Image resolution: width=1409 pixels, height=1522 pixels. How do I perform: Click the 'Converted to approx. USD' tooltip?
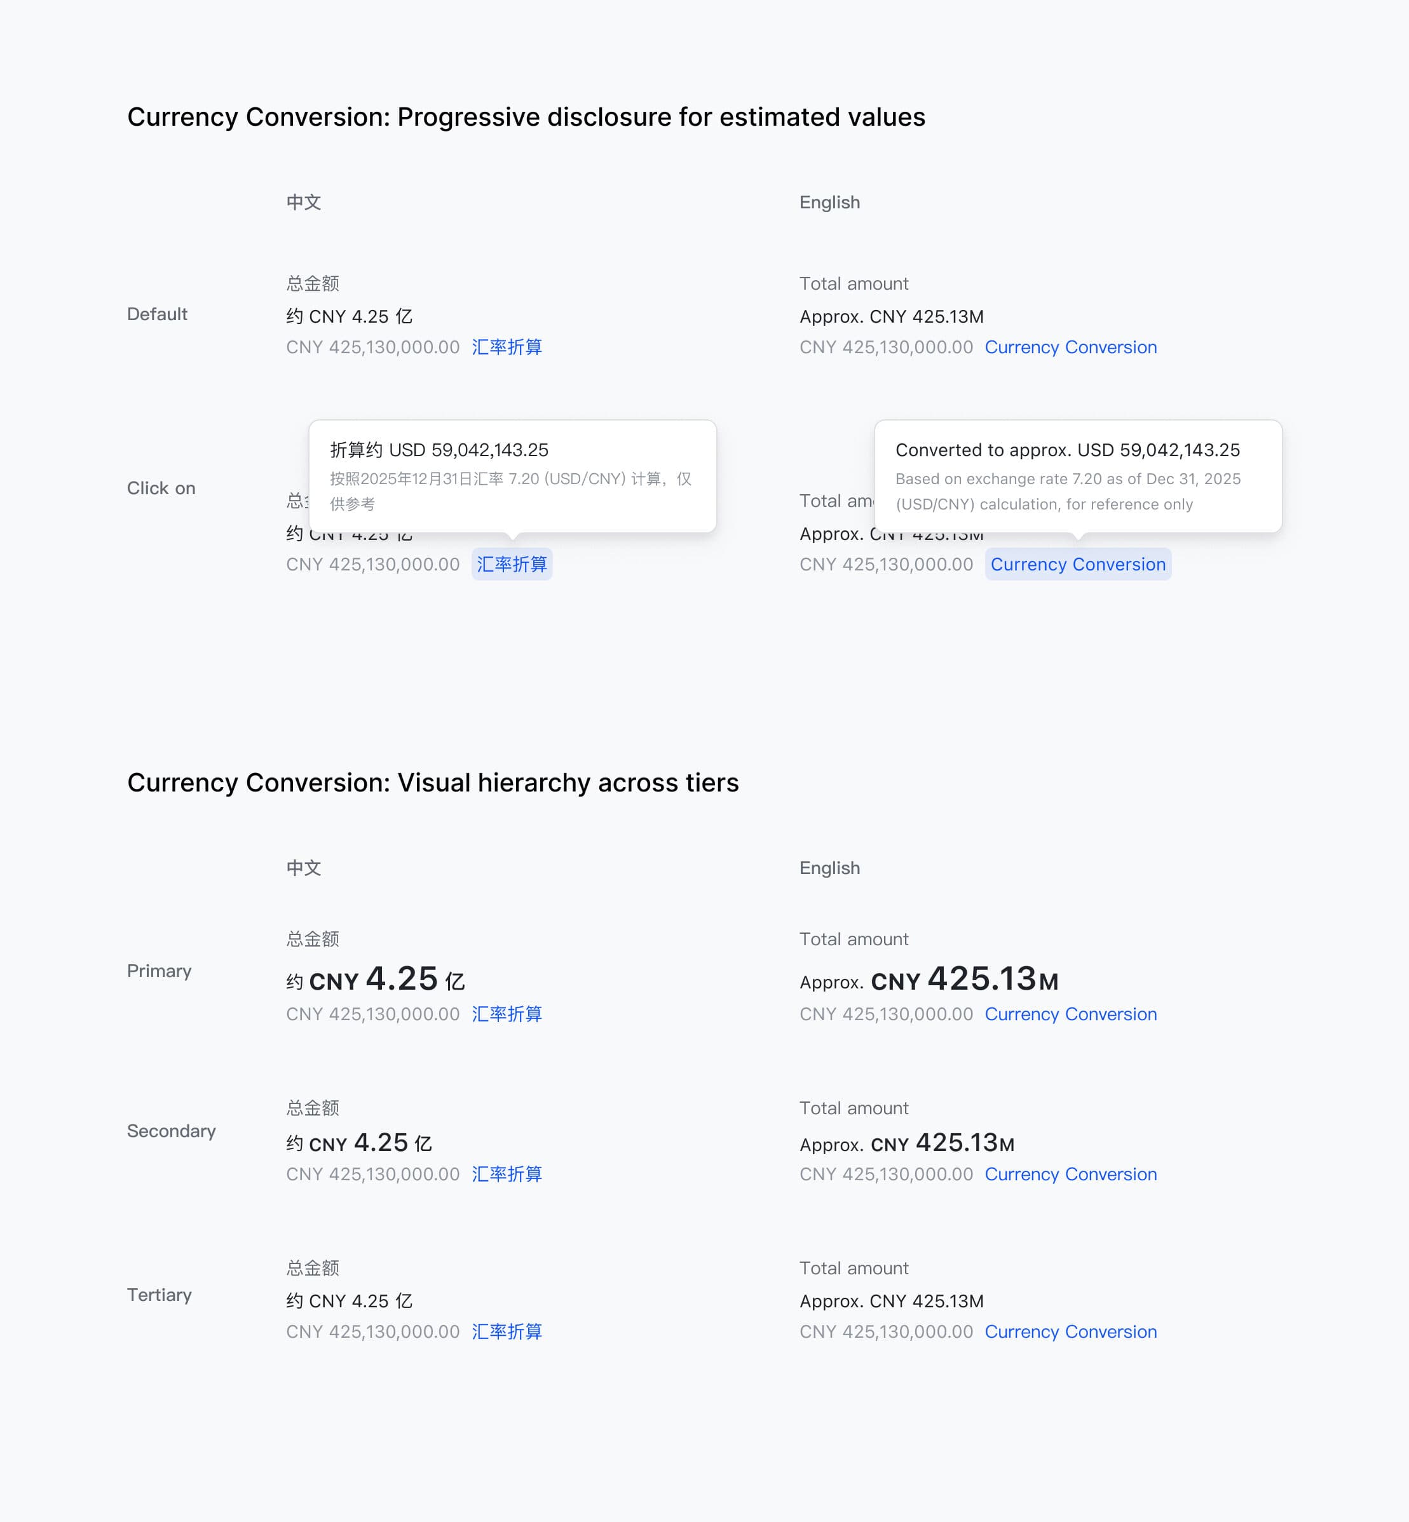point(1077,476)
